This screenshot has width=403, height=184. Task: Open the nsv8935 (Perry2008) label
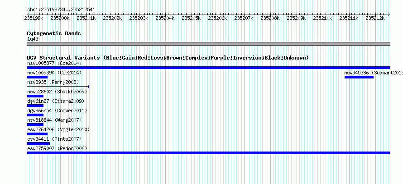pyautogui.click(x=53, y=82)
